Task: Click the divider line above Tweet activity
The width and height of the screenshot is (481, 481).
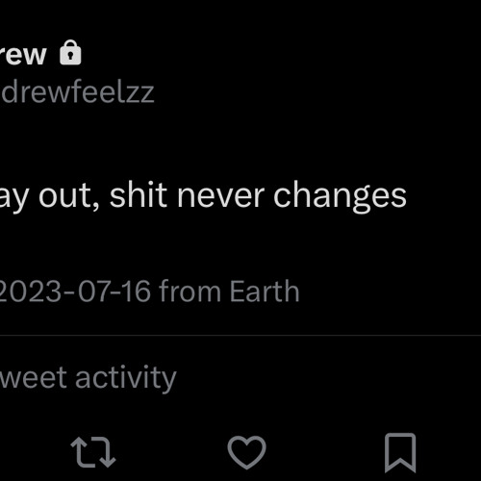Action: click(240, 336)
